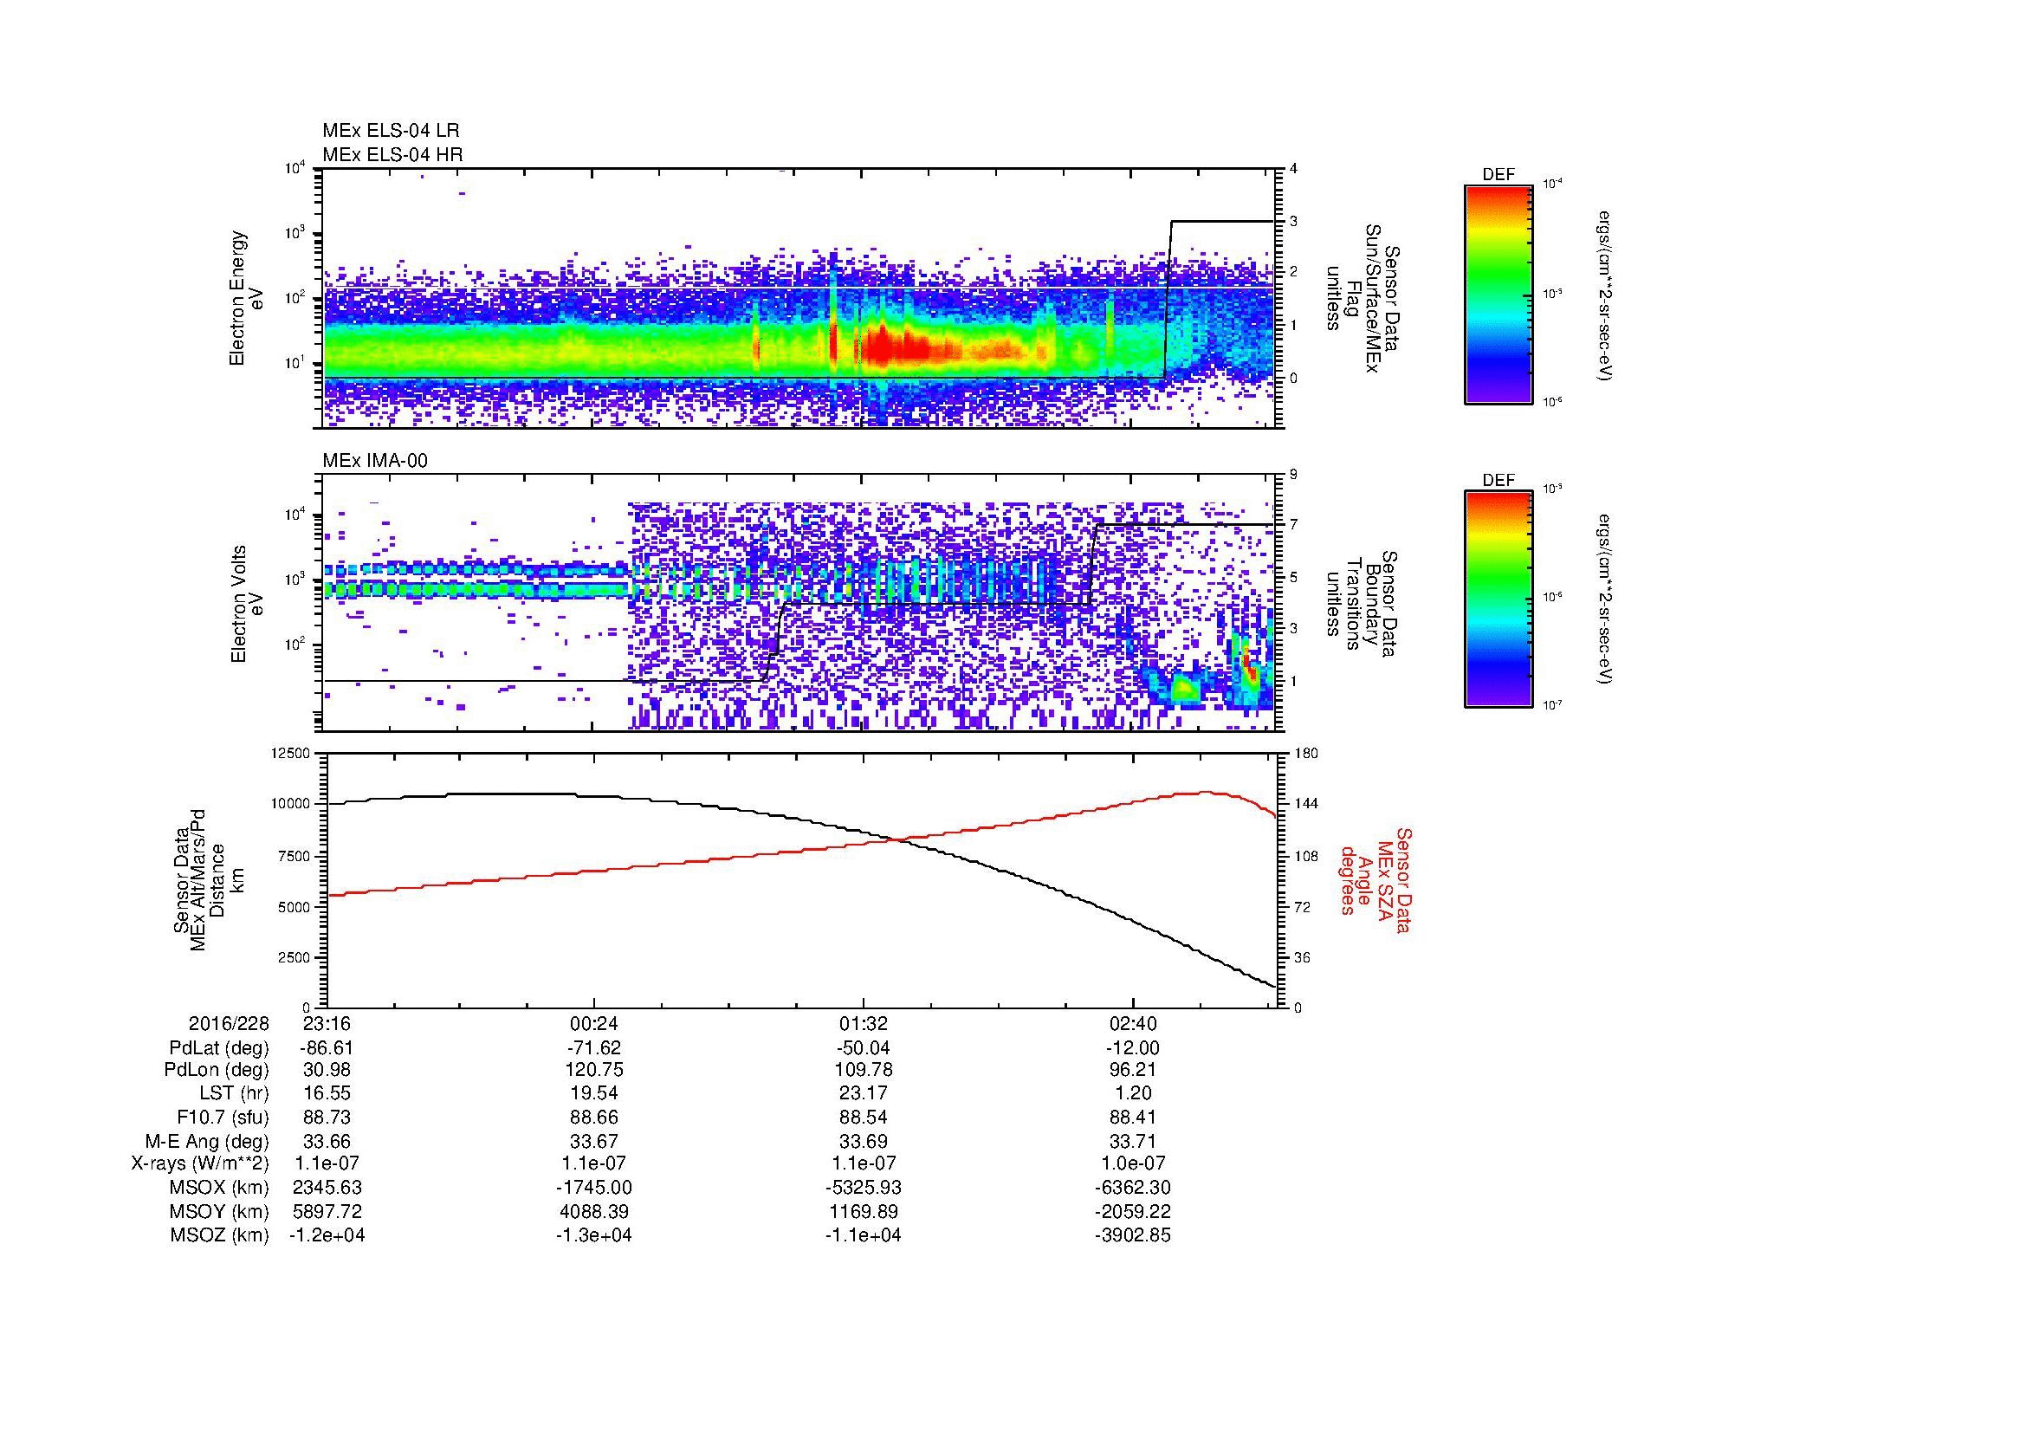Click the 'Electron Energy eV' axis label
Image resolution: width=2026 pixels, height=1432 pixels.
[x=246, y=298]
